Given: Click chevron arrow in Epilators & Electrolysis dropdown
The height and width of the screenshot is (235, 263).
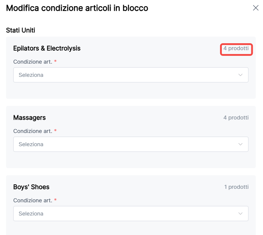Looking at the screenshot, I should point(240,75).
